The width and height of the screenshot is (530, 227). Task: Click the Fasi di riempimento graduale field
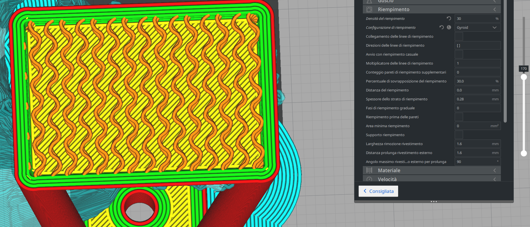click(x=478, y=108)
